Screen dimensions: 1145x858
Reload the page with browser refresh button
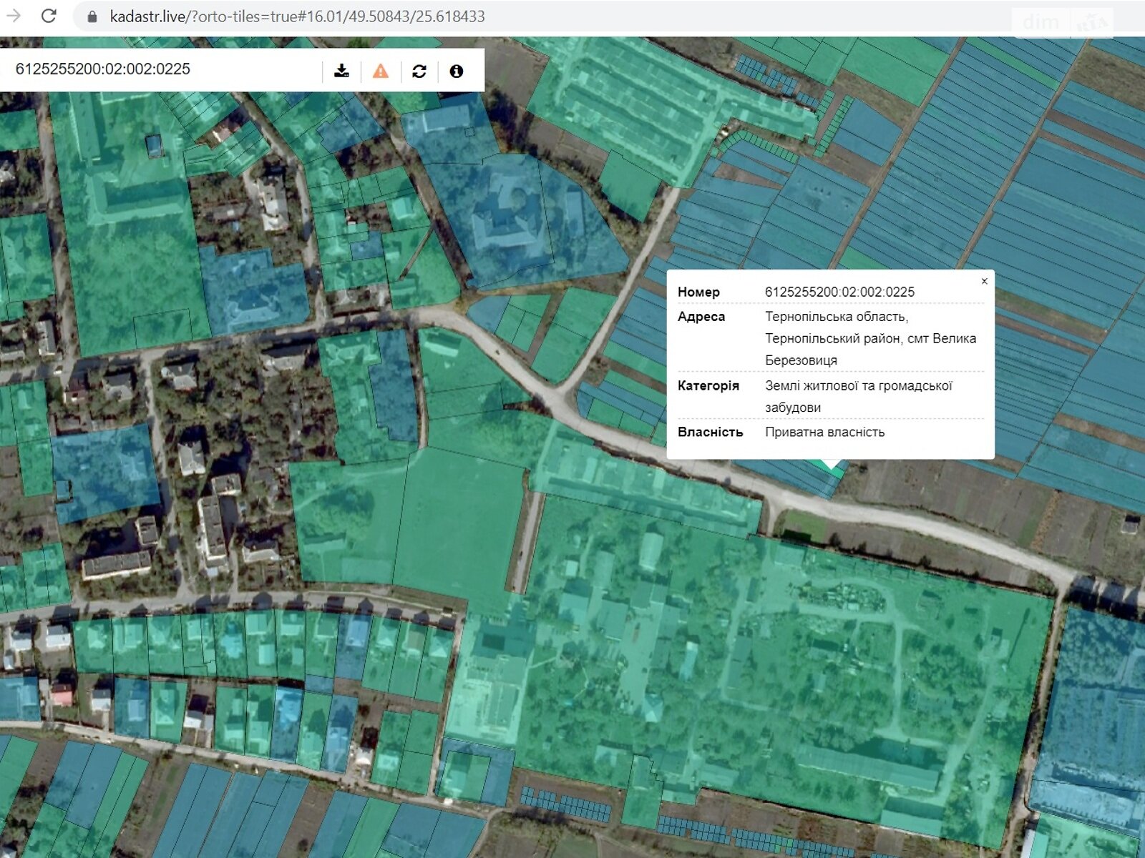(x=49, y=16)
